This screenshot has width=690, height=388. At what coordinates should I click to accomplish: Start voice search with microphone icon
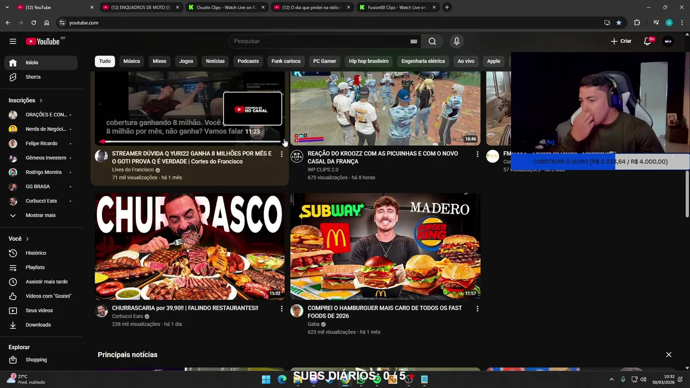click(x=457, y=41)
